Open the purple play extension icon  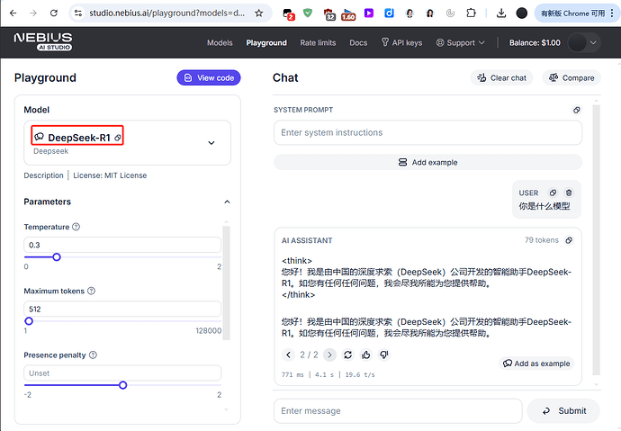click(x=369, y=13)
